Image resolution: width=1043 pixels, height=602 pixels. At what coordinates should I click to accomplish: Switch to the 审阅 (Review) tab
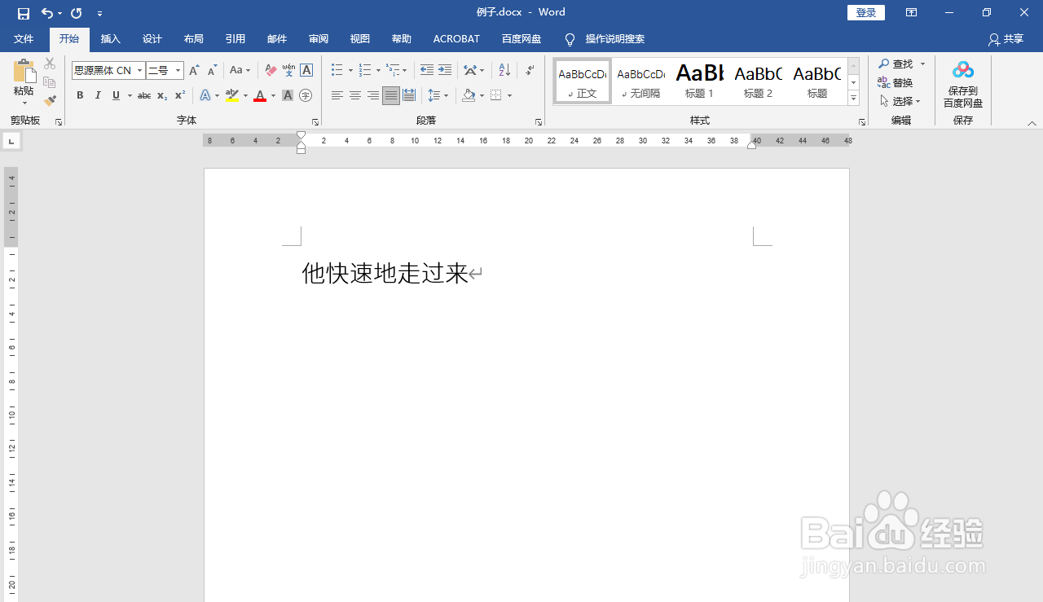coord(318,39)
